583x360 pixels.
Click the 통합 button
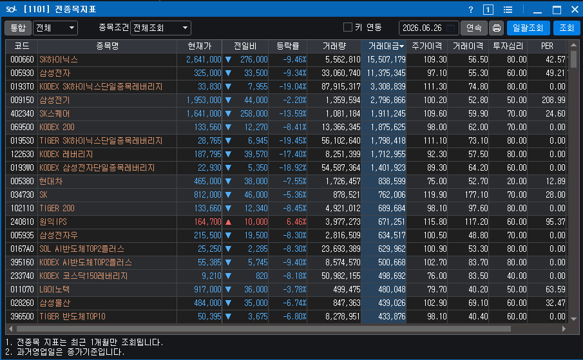pos(18,28)
